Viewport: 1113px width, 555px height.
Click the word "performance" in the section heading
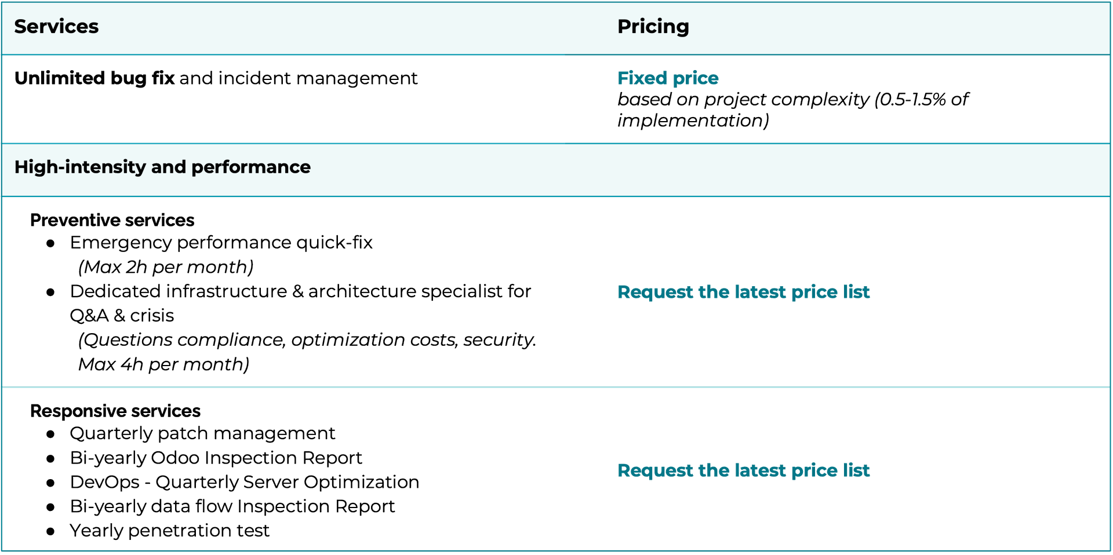point(250,167)
